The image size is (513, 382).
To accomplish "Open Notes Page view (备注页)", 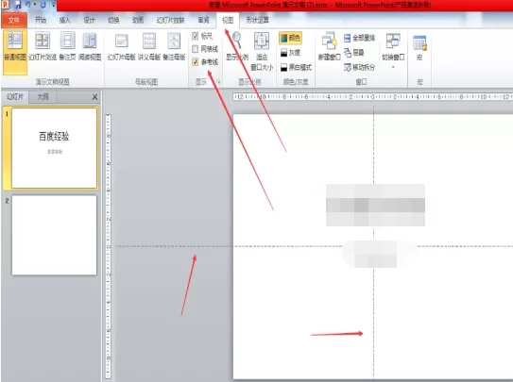I will pos(68,46).
